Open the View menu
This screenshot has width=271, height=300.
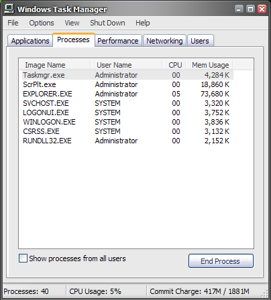point(72,23)
